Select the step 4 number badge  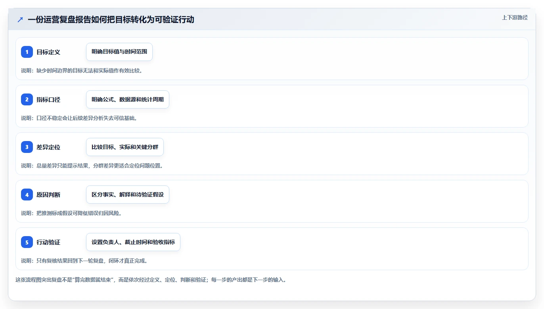(27, 195)
